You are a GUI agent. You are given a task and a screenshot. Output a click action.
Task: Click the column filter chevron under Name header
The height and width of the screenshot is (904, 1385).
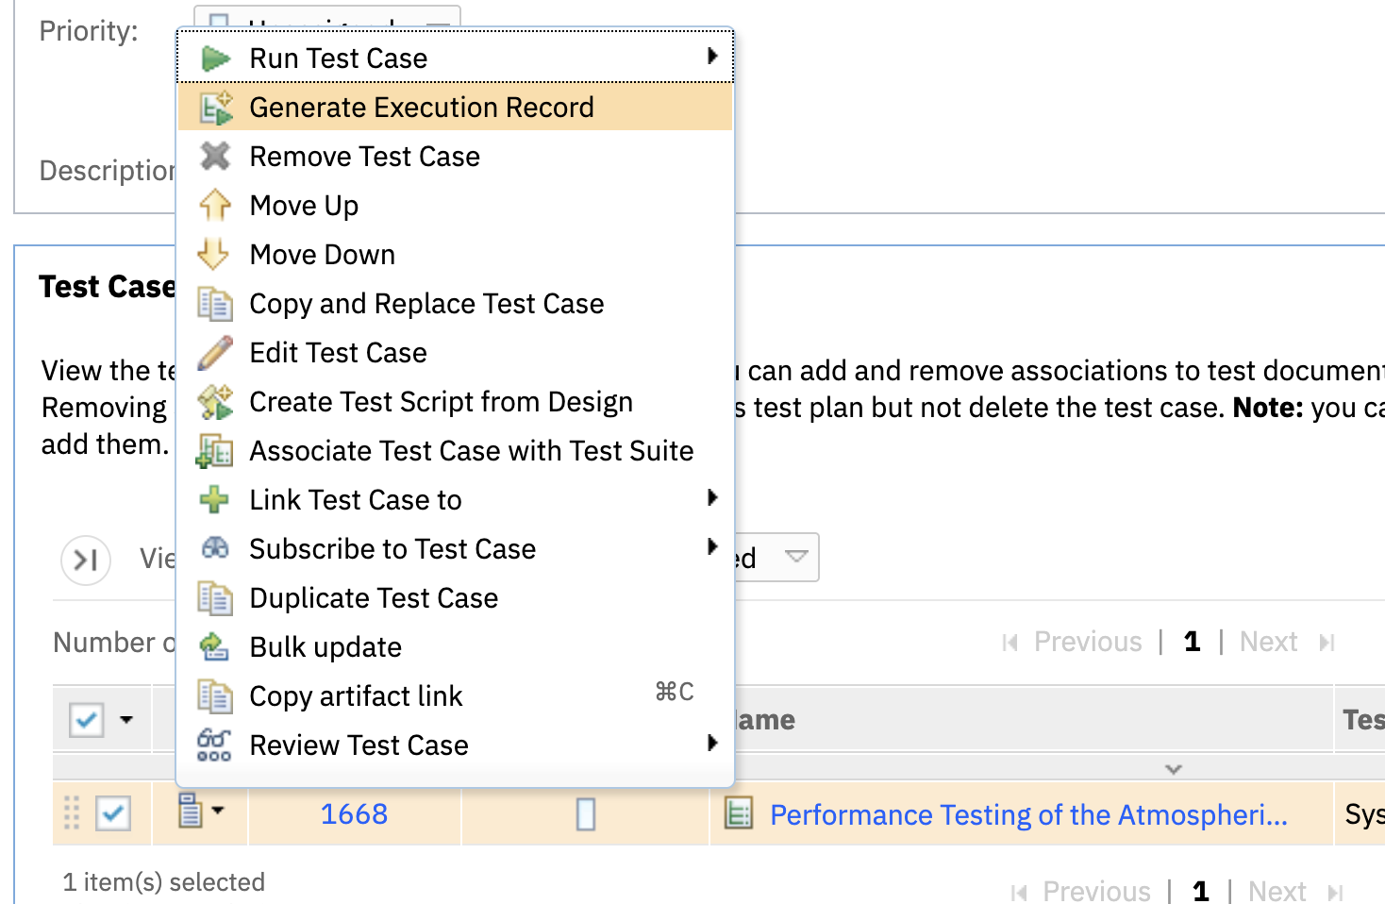pyautogui.click(x=1174, y=769)
